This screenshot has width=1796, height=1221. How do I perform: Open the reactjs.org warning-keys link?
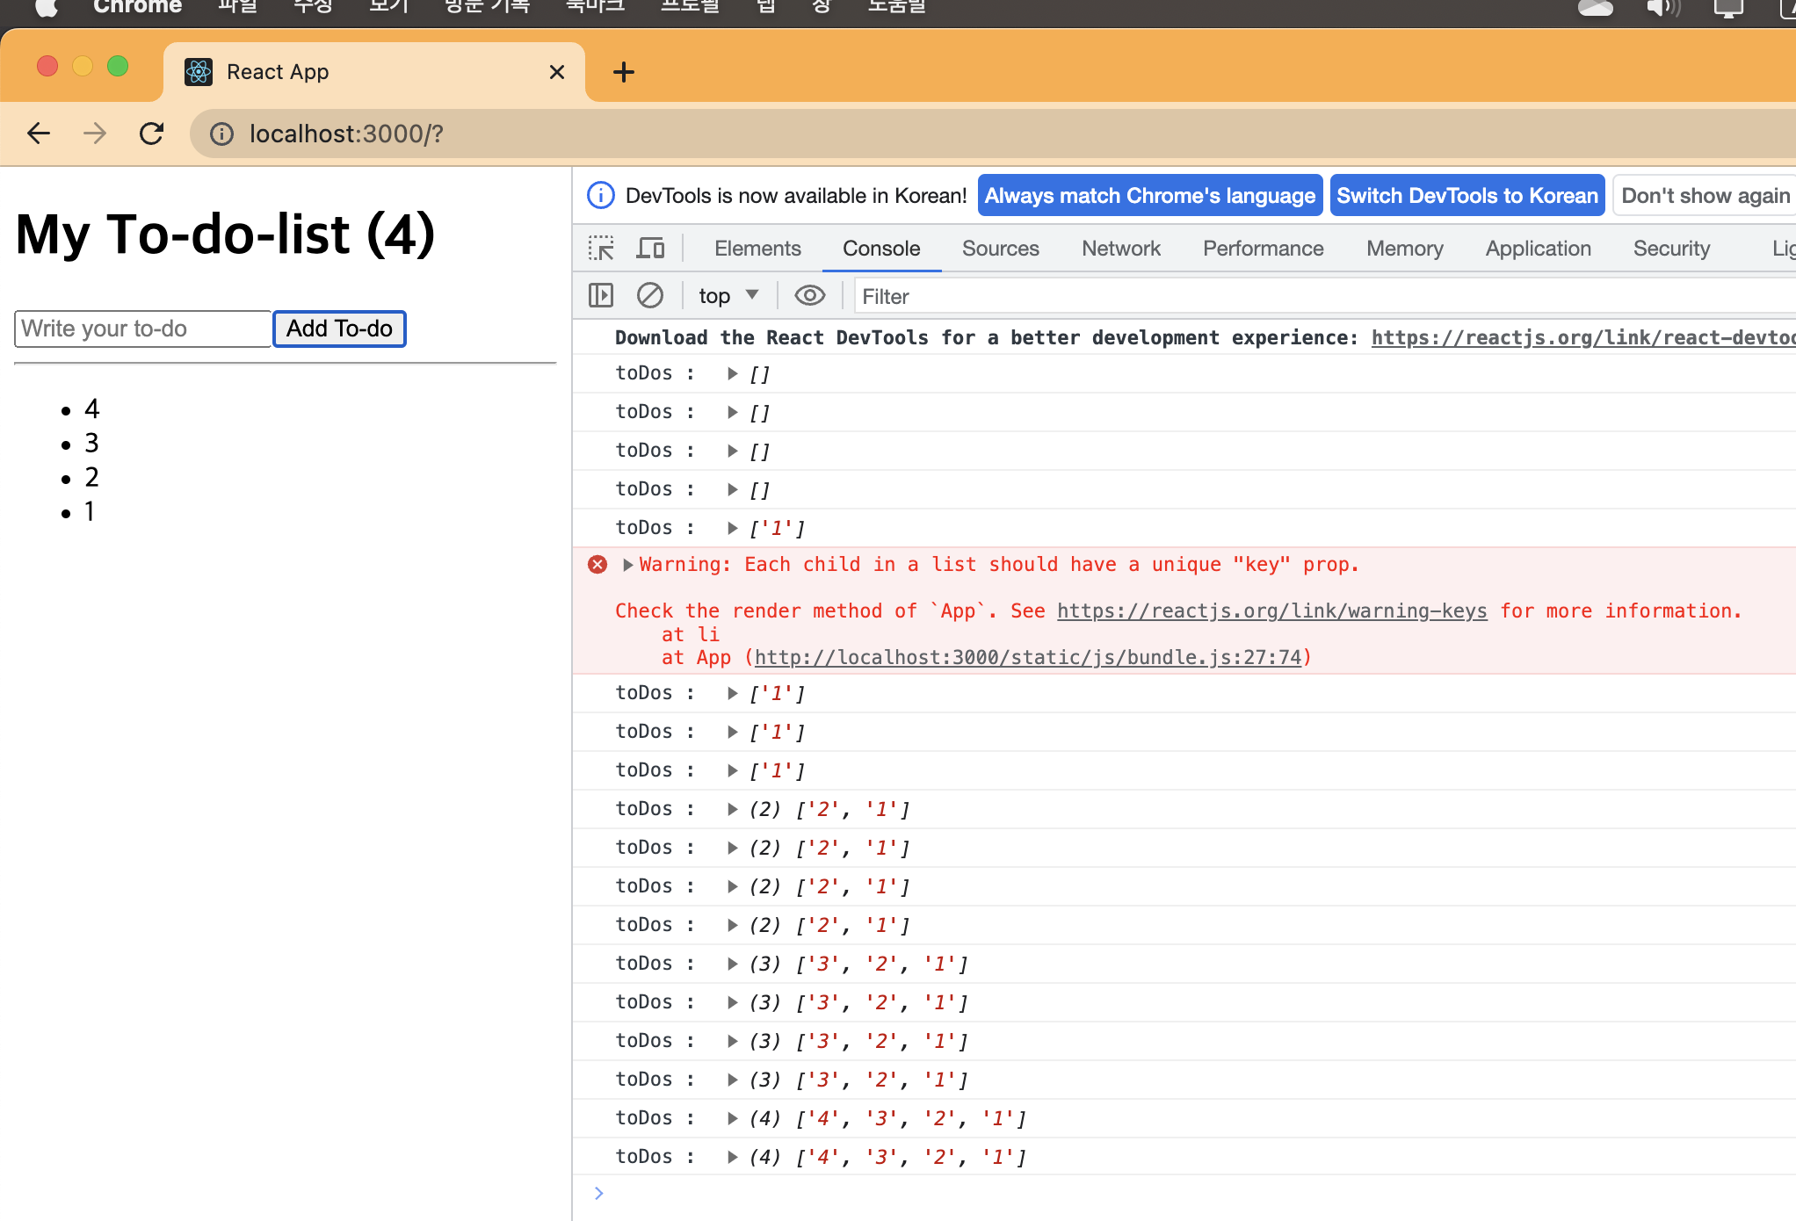coord(1271,611)
